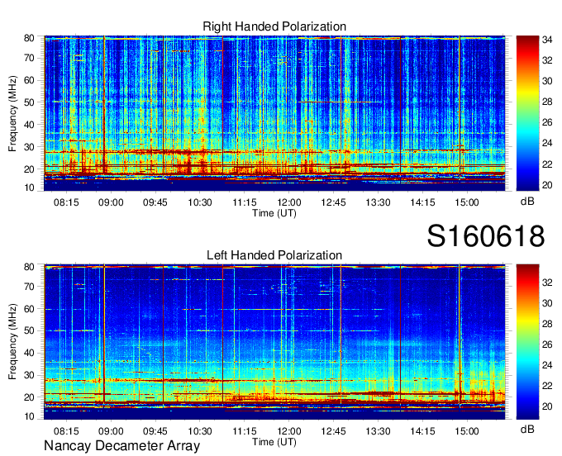Click the 24 value on Left Handed color bar

click(547, 365)
